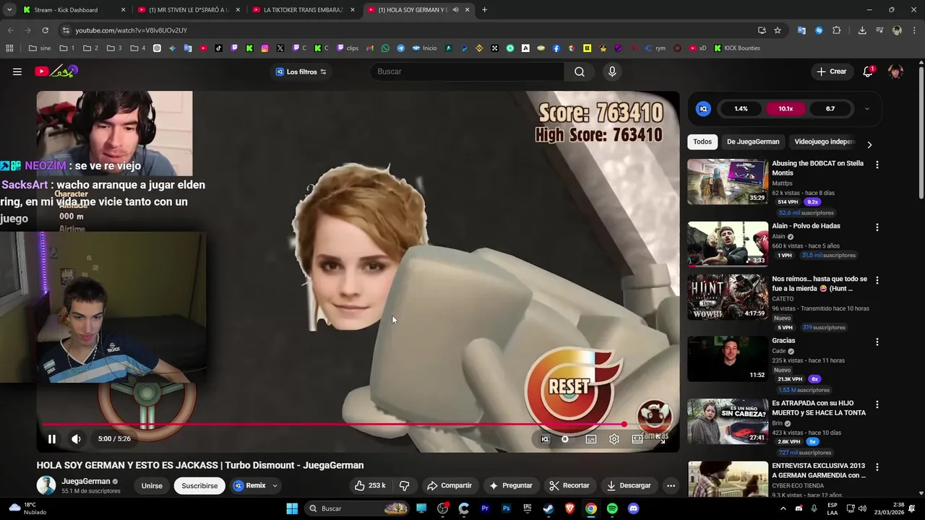Show more filter chips with right arrow
Image resolution: width=925 pixels, height=520 pixels.
(869, 144)
